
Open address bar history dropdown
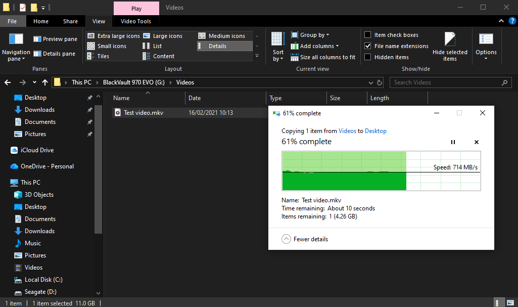point(370,82)
